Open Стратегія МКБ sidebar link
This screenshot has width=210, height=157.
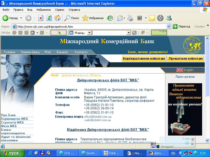coord(12,122)
